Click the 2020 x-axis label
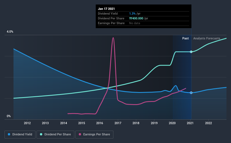 [x=172, y=123]
